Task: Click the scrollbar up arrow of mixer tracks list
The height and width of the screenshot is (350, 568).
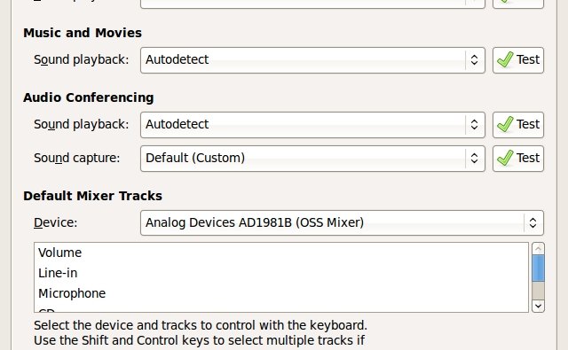Action: pyautogui.click(x=538, y=249)
